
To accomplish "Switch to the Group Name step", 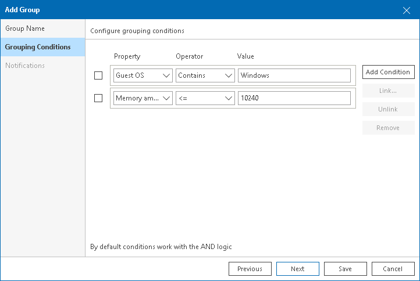I will coord(25,28).
